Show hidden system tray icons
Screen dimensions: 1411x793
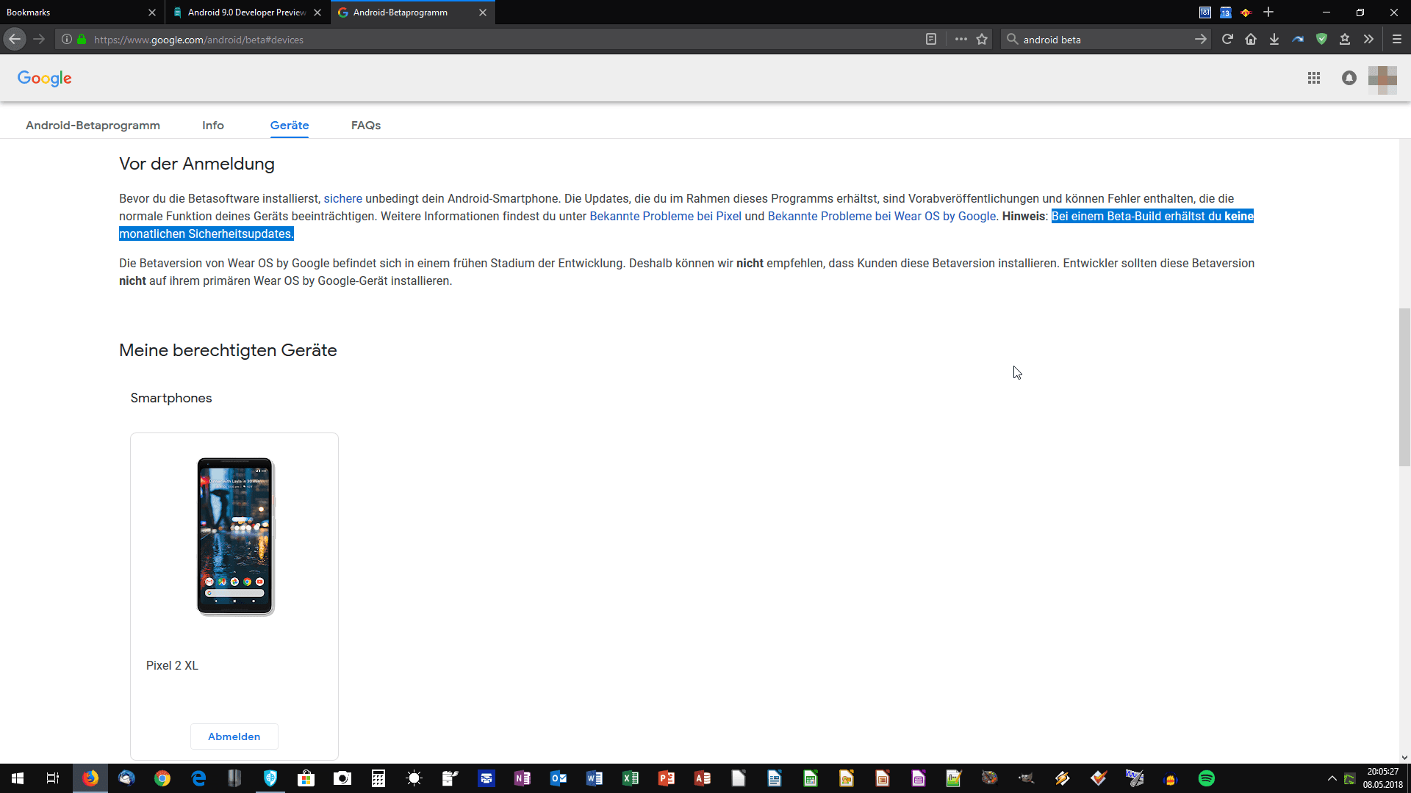click(x=1332, y=778)
